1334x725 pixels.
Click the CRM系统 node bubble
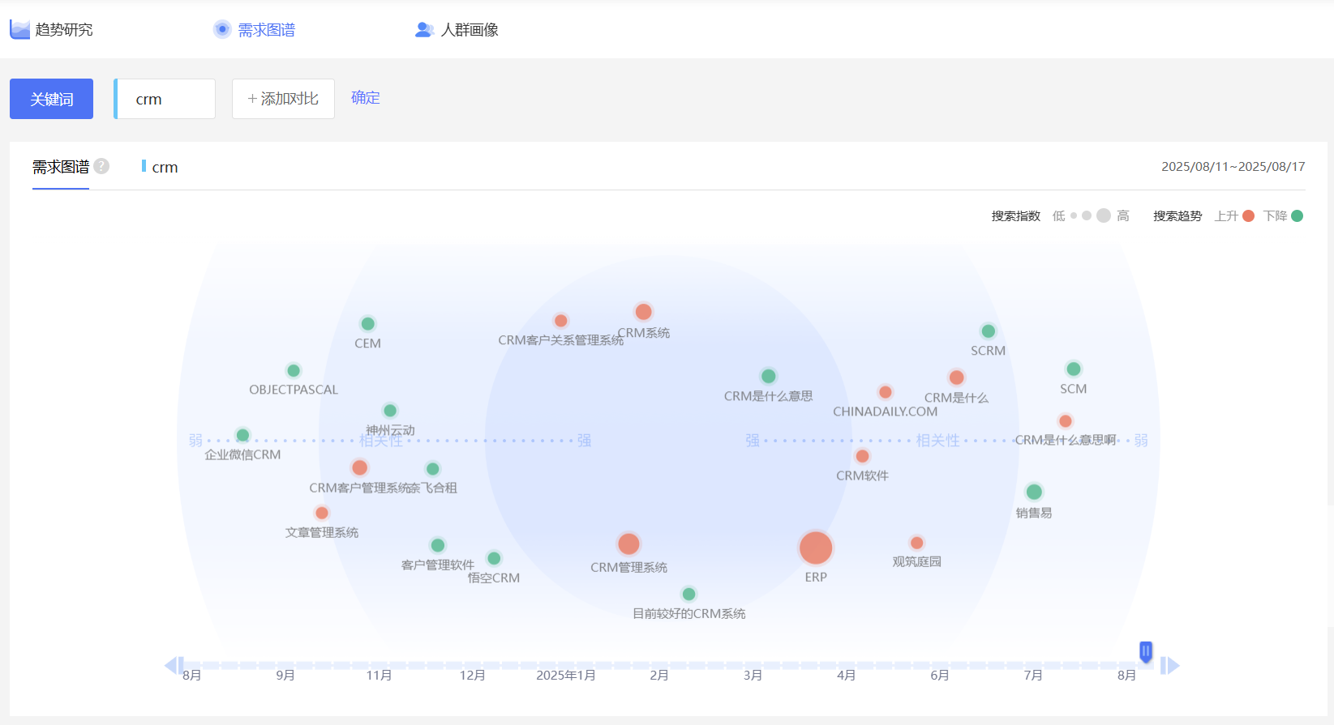click(644, 312)
